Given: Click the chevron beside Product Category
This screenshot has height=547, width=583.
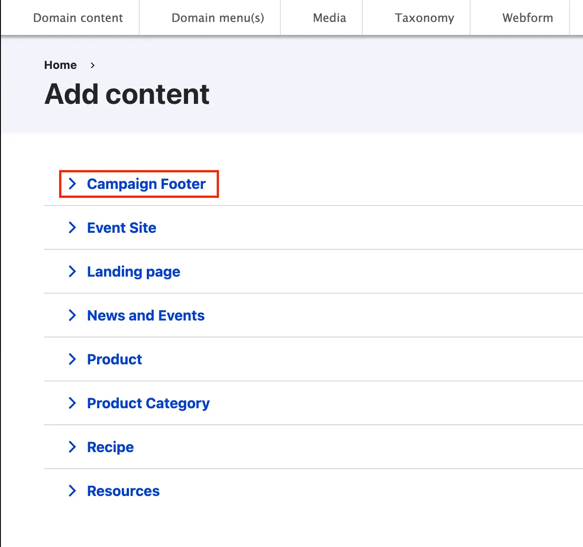Looking at the screenshot, I should (73, 403).
